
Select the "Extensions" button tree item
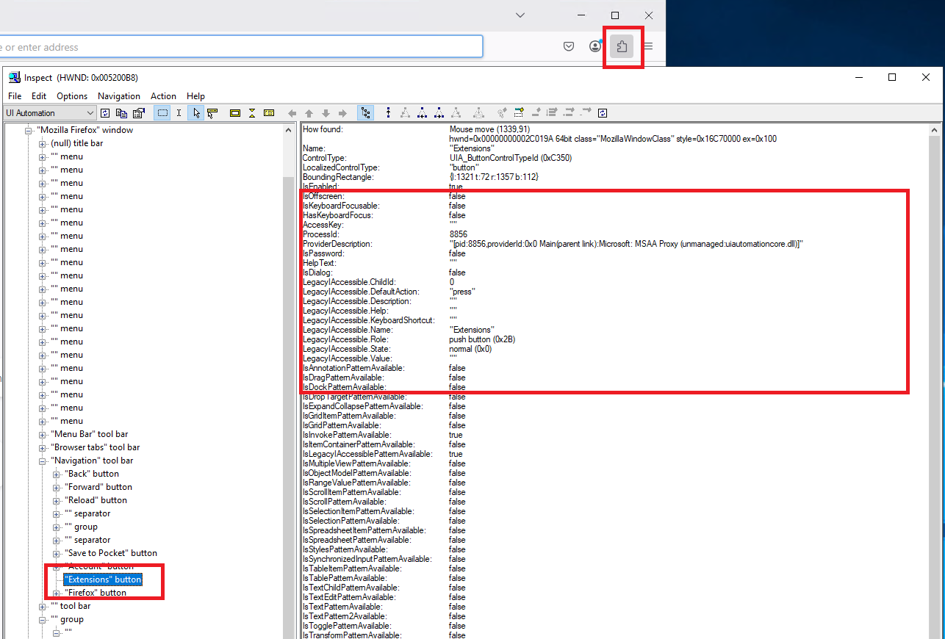click(103, 580)
